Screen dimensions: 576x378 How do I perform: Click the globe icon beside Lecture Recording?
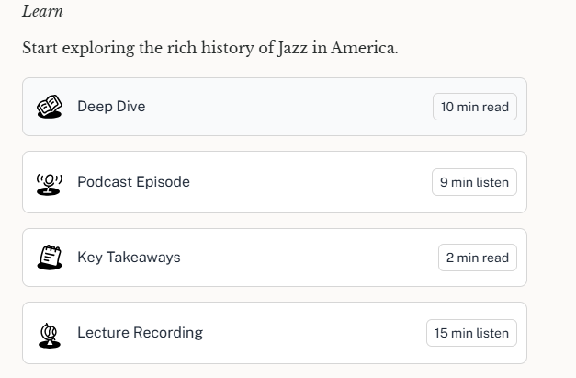(50, 336)
